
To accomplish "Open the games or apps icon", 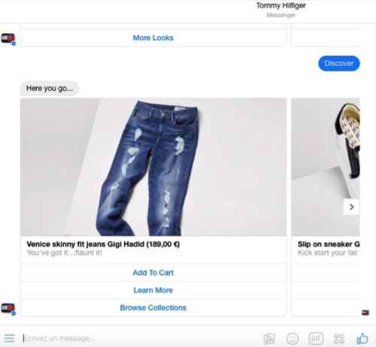I will (x=339, y=339).
